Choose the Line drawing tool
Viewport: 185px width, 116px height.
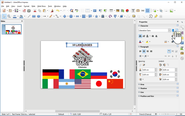tap(29, 16)
